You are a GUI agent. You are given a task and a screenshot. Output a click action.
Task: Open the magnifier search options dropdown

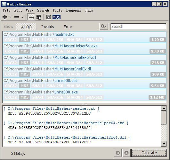tap(104, 27)
